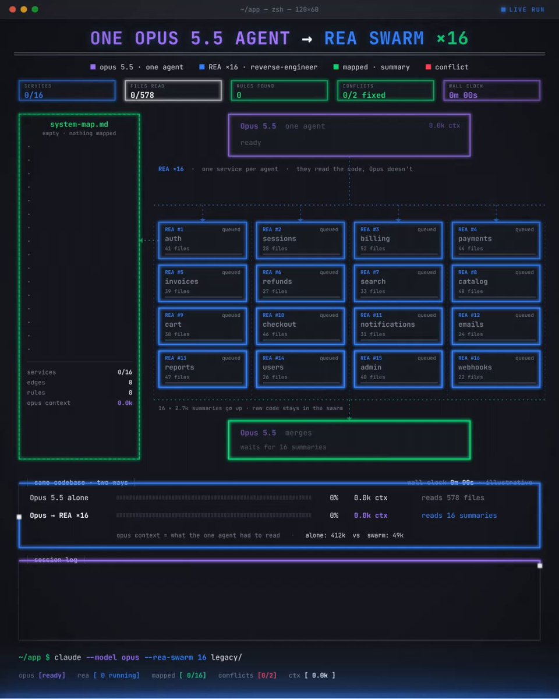Select the REA #2 sessions card

coord(300,240)
